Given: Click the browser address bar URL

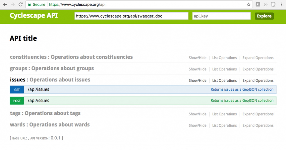Looking at the screenshot, I should (77, 4).
